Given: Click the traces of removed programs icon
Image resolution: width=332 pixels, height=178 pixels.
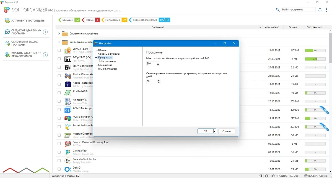Looking at the screenshot, I should pyautogui.click(x=7, y=32).
